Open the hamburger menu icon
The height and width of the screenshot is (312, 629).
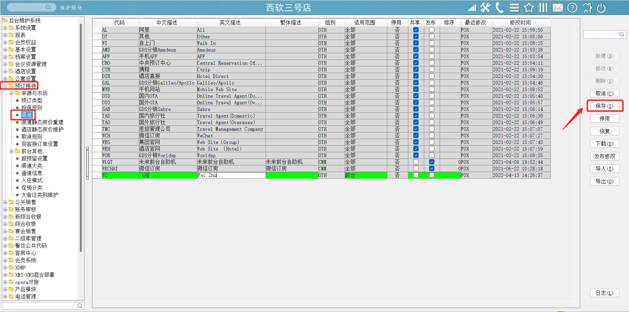point(514,8)
